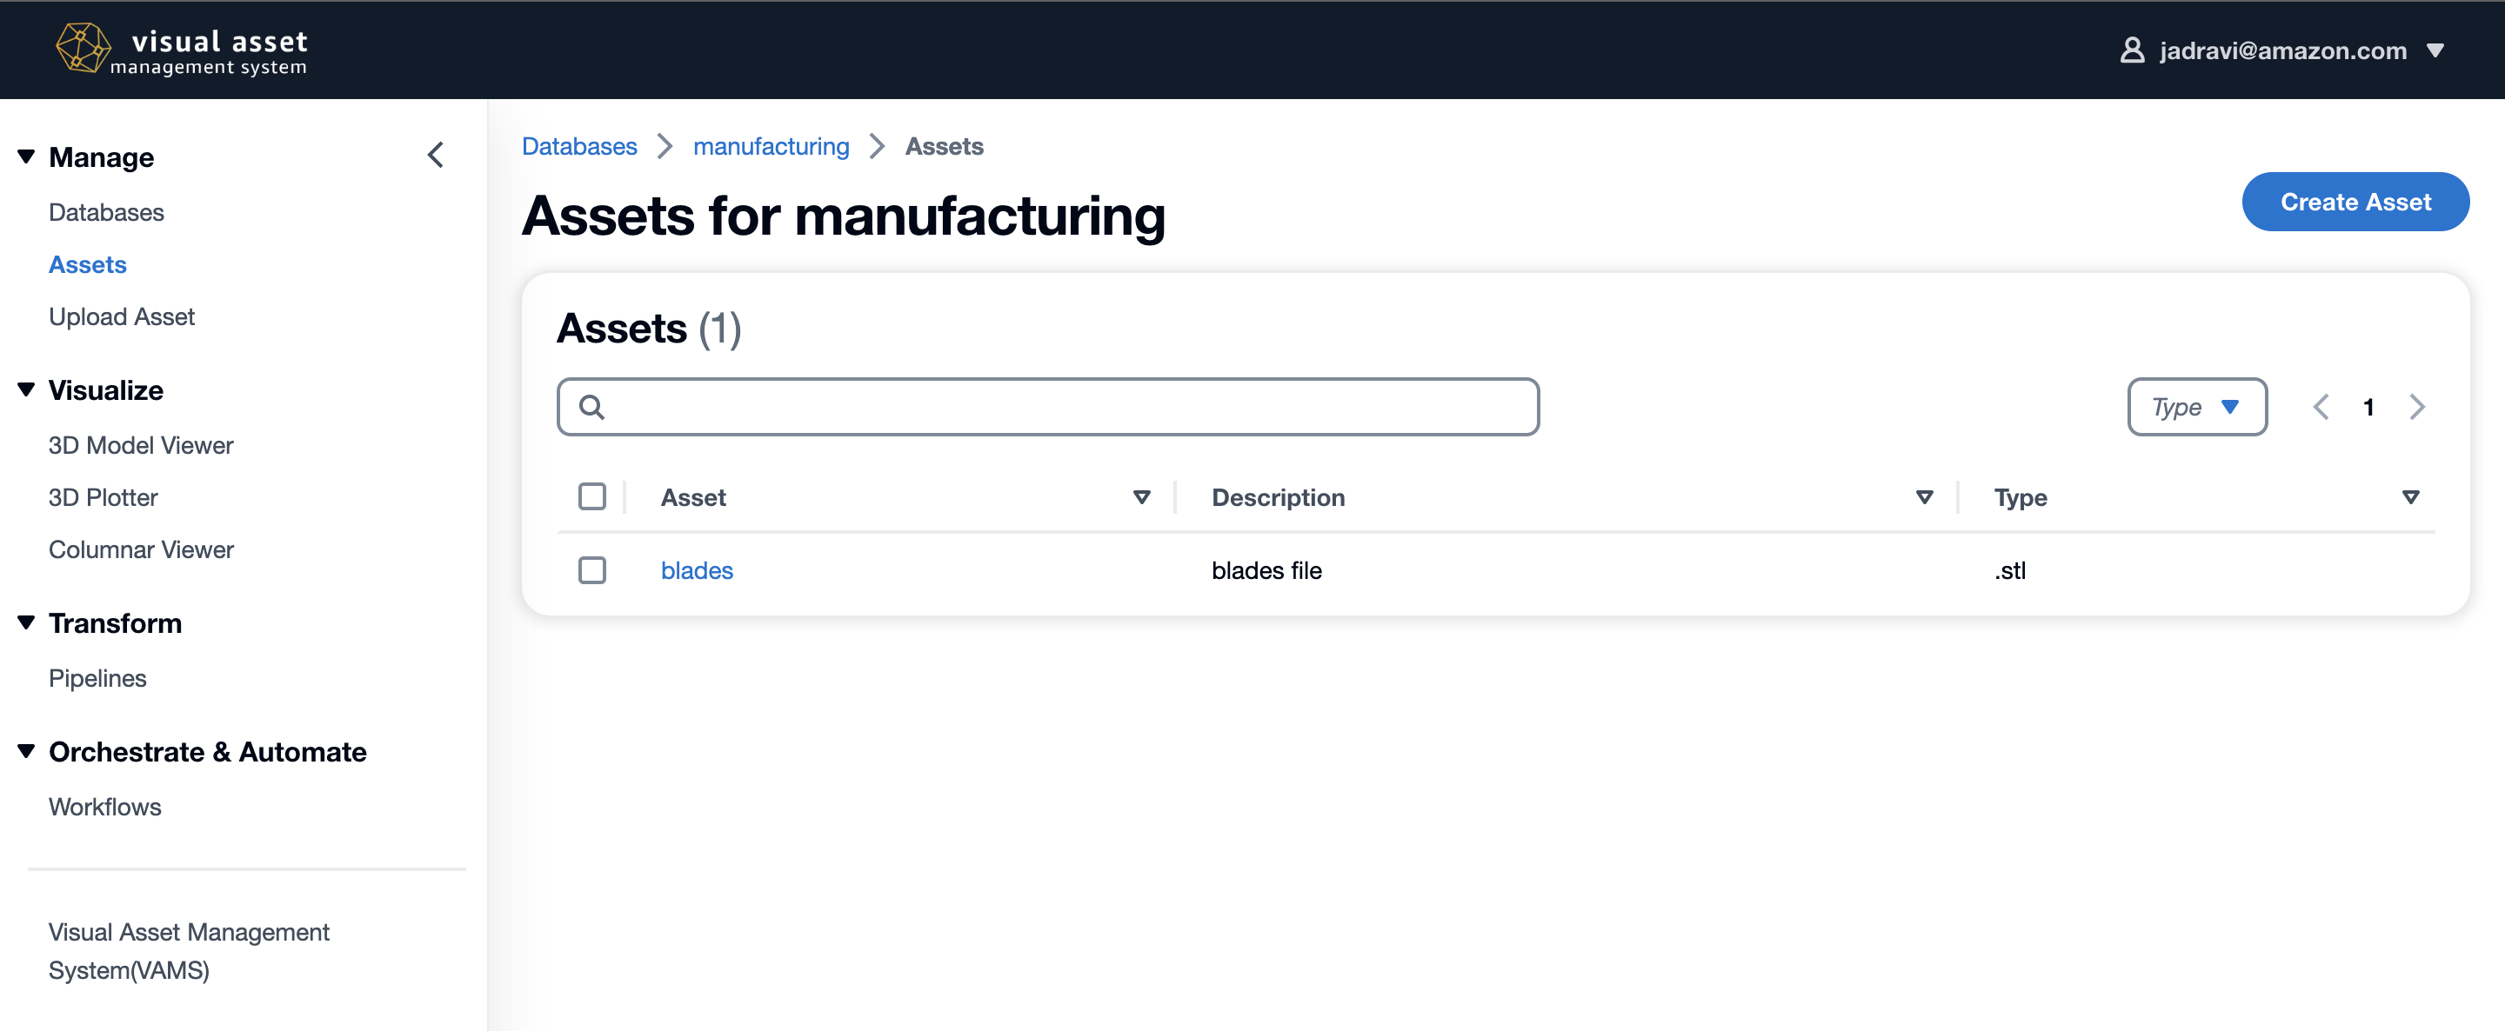Collapse the sidebar with the left chevron
The width and height of the screenshot is (2505, 1031).
tap(436, 156)
